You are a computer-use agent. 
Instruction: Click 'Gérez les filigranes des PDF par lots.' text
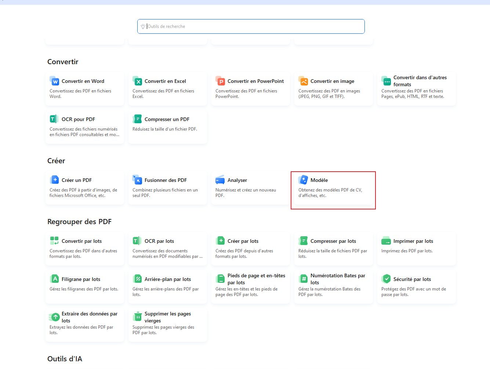pyautogui.click(x=84, y=289)
